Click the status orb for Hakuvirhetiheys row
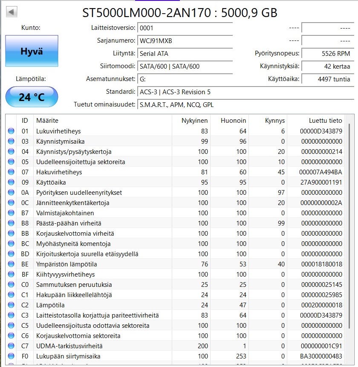The width and height of the screenshot is (358, 367). point(11,172)
